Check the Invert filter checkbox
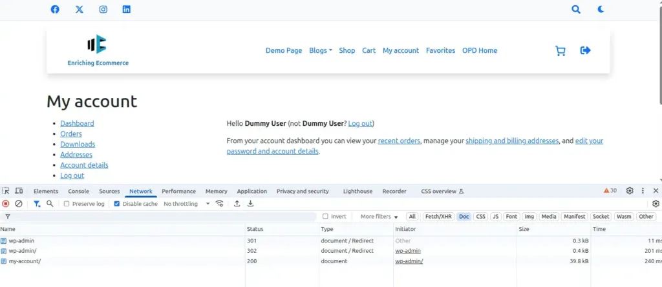This screenshot has width=662, height=287. [x=325, y=217]
